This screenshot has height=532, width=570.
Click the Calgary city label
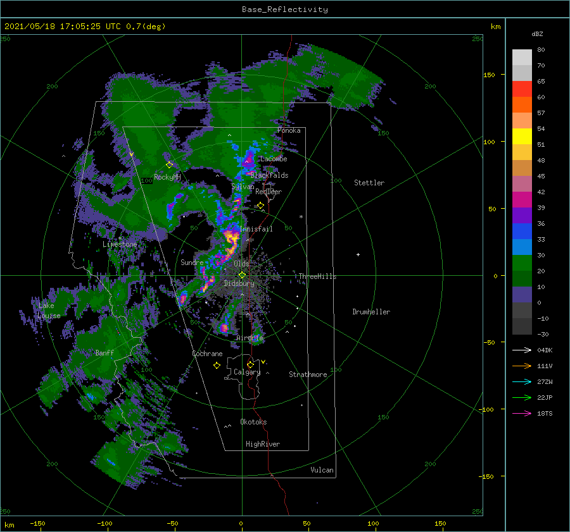click(x=247, y=372)
